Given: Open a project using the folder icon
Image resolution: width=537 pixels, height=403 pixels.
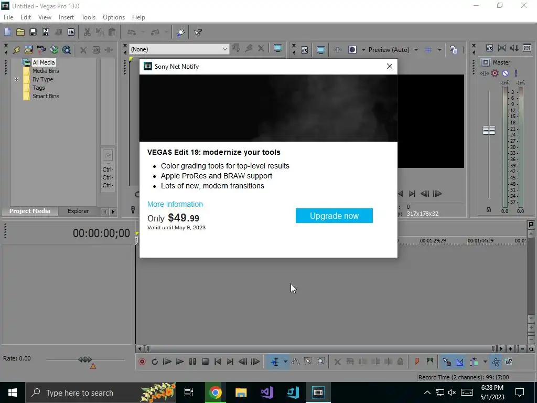Looking at the screenshot, I should click(20, 32).
